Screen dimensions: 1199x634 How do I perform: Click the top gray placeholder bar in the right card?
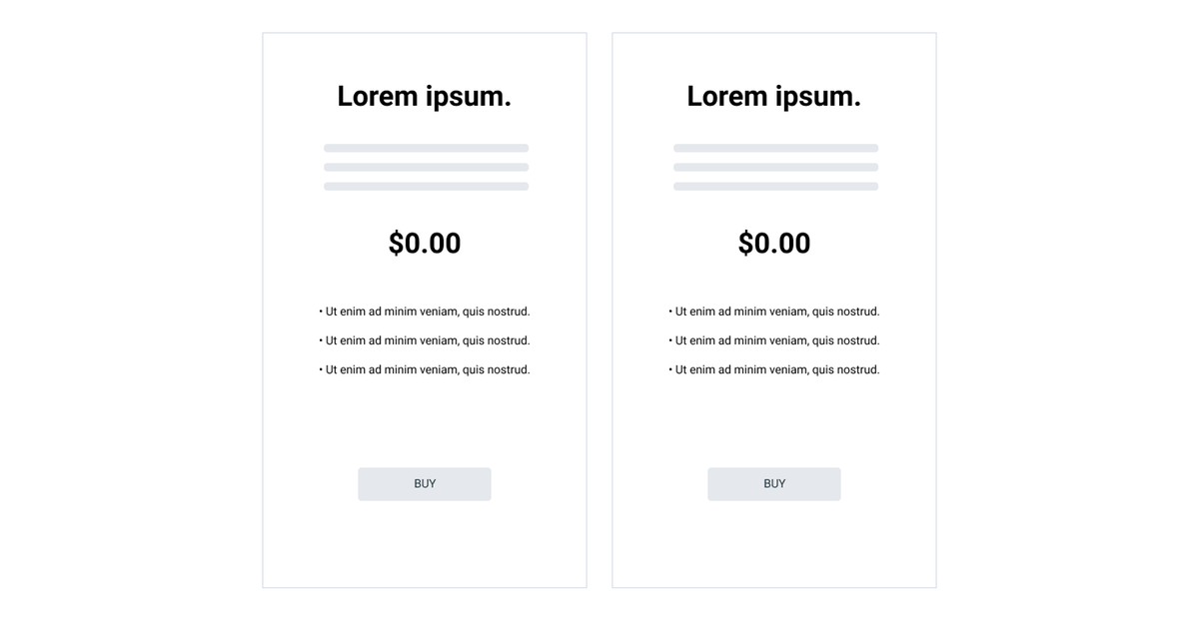pyautogui.click(x=775, y=148)
